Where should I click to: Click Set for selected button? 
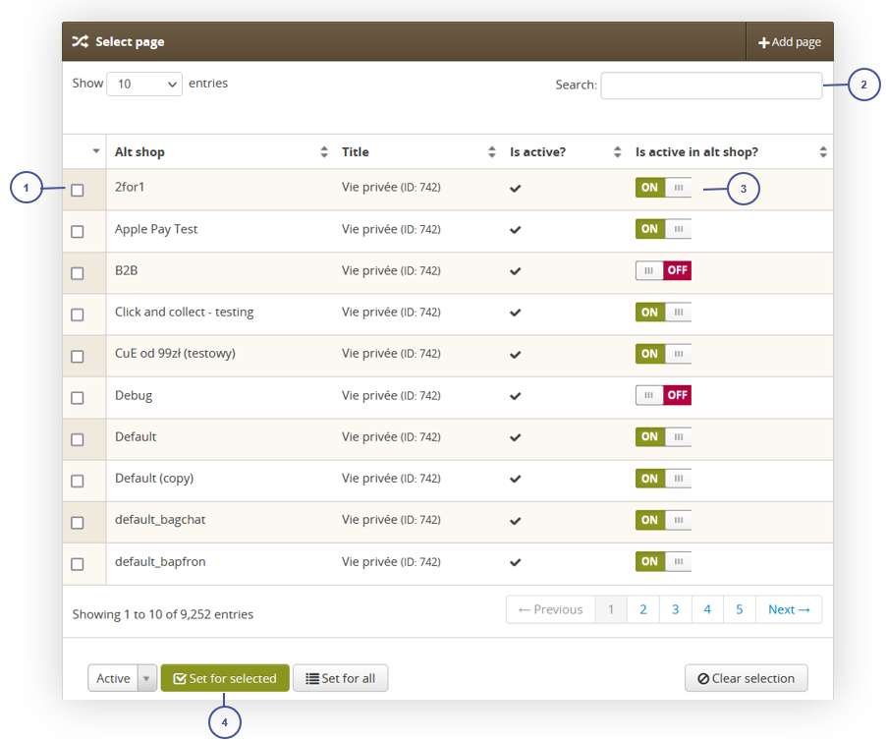point(225,678)
